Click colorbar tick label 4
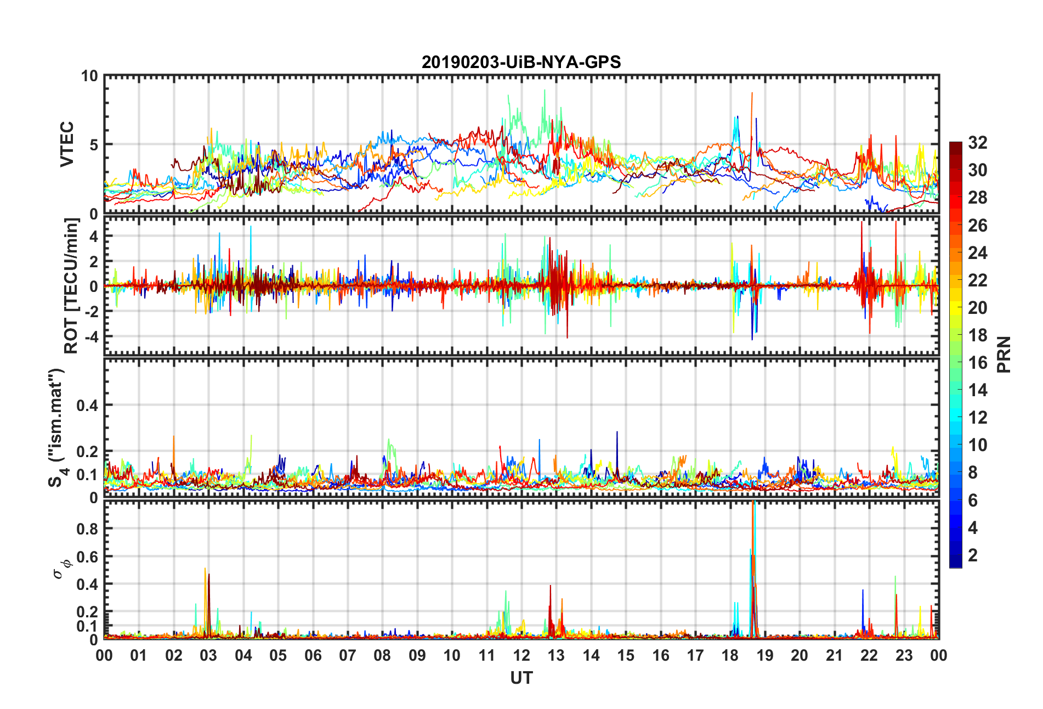1043x709 pixels. pos(973,527)
